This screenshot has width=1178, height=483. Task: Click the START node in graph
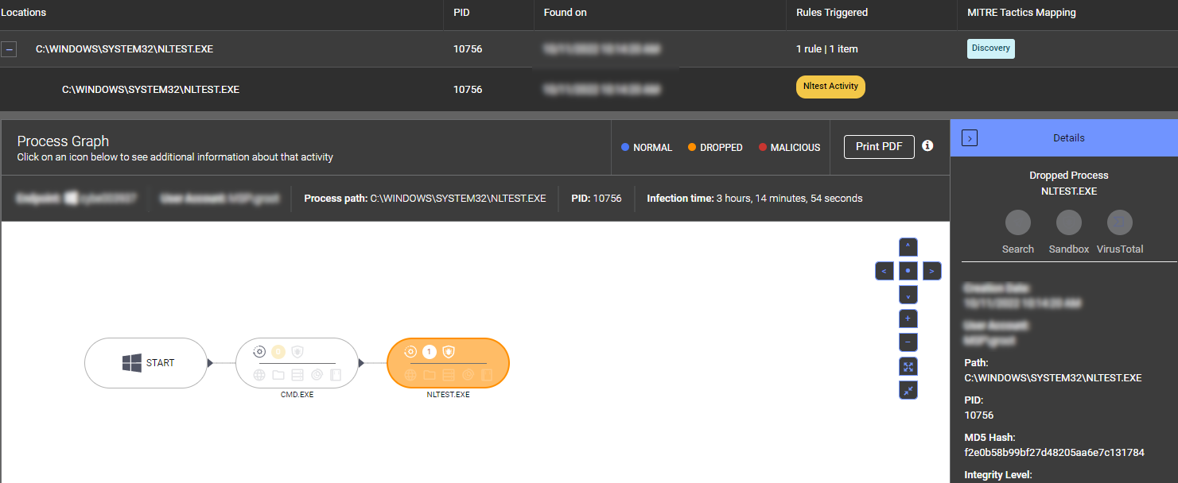[146, 363]
